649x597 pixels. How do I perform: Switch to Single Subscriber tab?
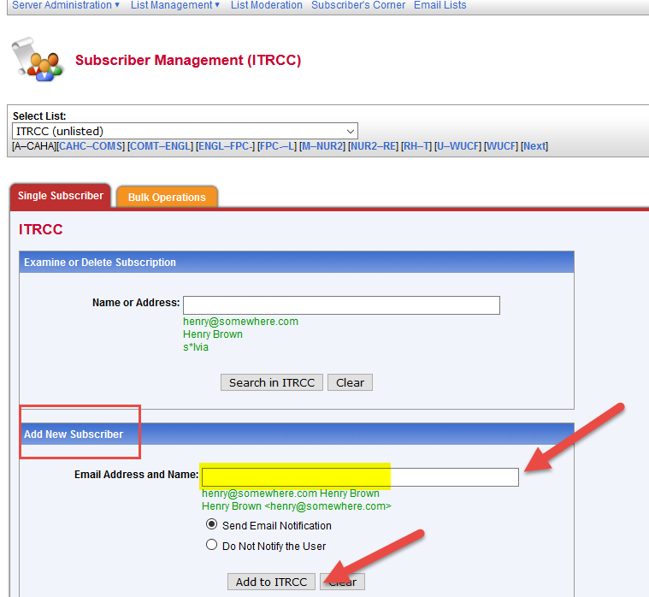[61, 195]
